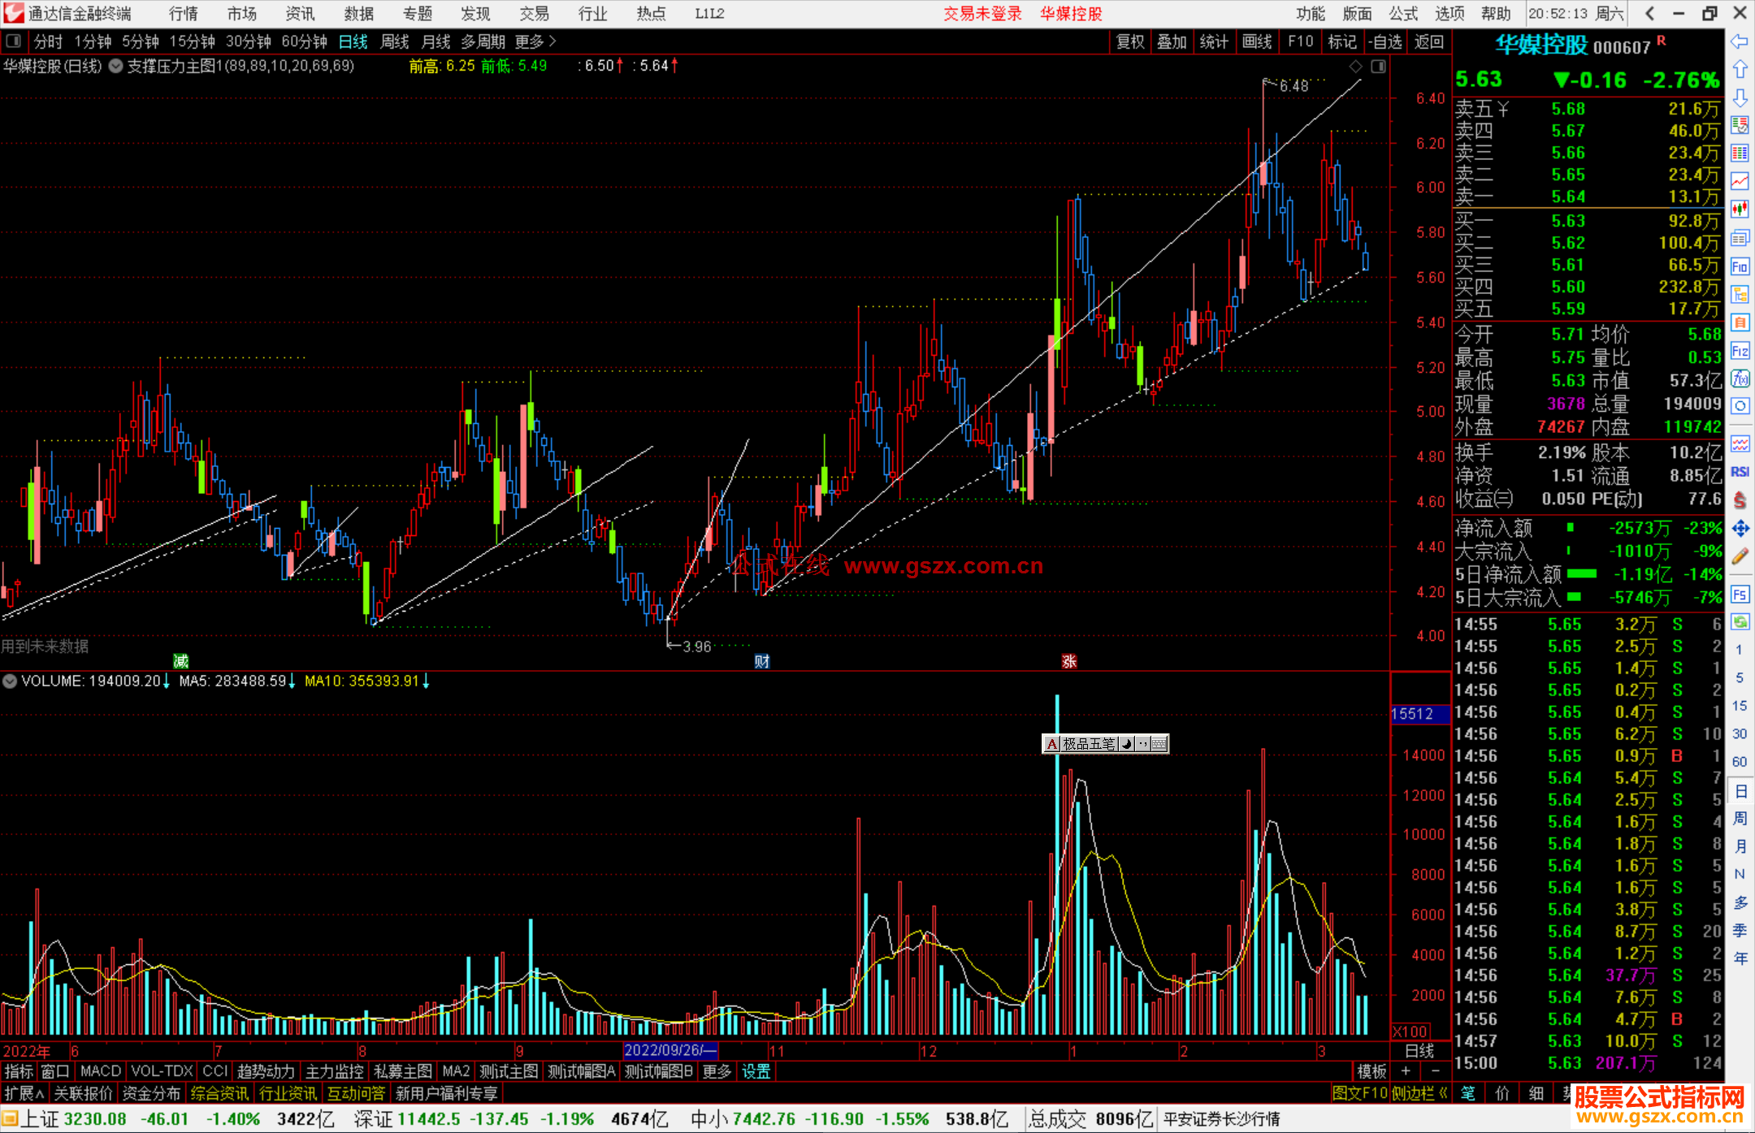This screenshot has width=1755, height=1133.
Task: Toggle the 支撑压力主图 indicator circle button
Action: (x=115, y=67)
